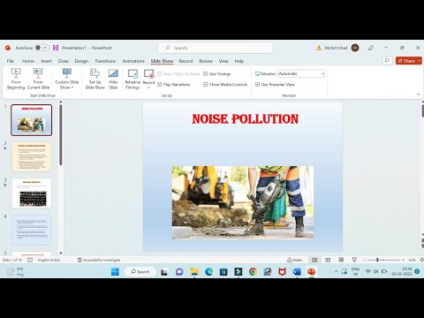Toggle Keep Slides Updated checkbox
Viewport: 424px width, 318px height.
pyautogui.click(x=160, y=74)
